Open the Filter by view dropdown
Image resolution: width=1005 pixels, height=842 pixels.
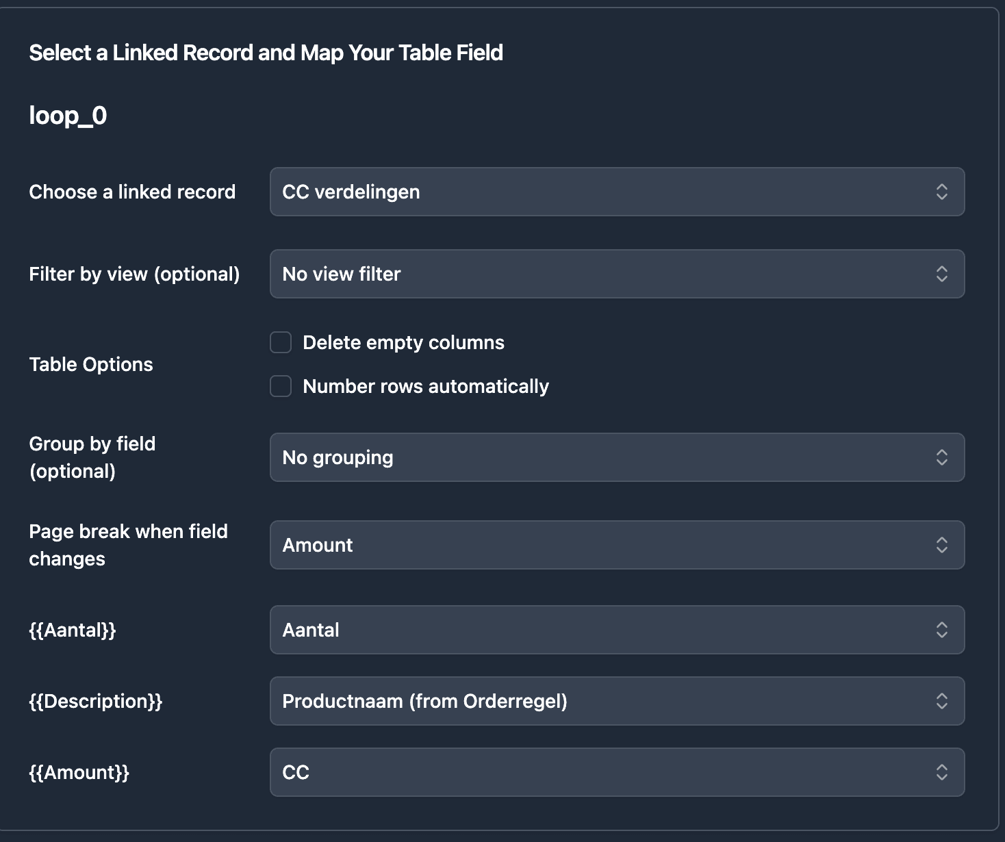616,274
